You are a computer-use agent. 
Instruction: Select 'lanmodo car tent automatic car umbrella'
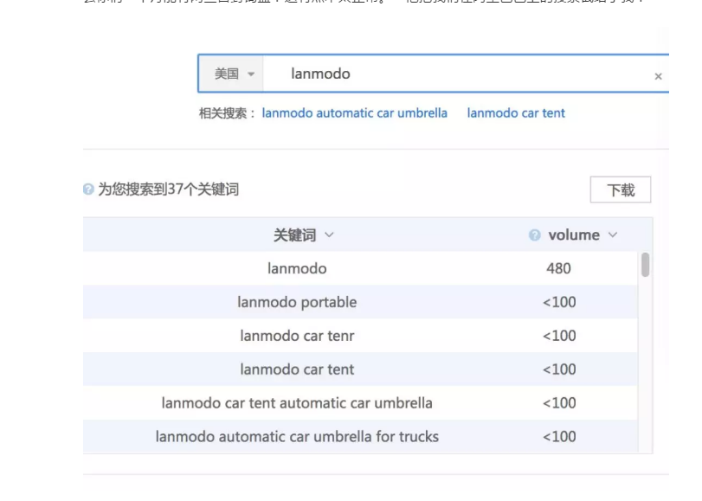[x=297, y=403]
